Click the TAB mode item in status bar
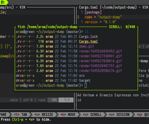 [21, 115]
